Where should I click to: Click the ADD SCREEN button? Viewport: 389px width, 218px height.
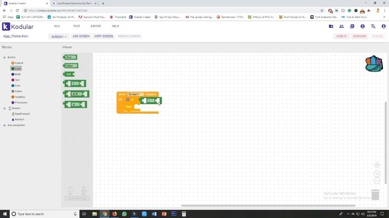[81, 36]
